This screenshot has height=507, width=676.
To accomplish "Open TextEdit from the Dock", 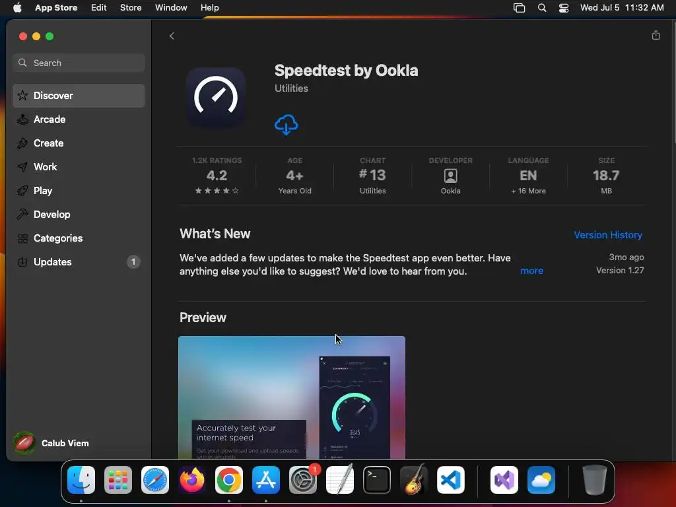I will coord(340,480).
